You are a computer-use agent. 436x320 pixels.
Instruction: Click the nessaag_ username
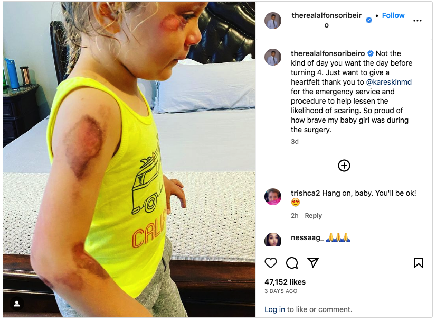click(307, 238)
